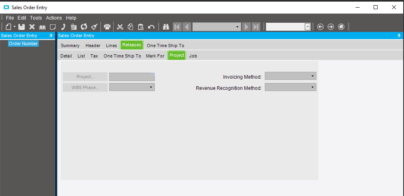Screen dimensions: 404x196
Task: Click the Project... button
Action: pos(85,77)
